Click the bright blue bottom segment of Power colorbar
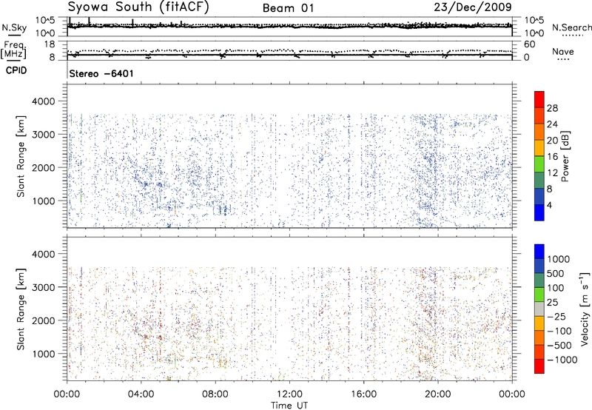This screenshot has height=410, width=592. [x=539, y=213]
